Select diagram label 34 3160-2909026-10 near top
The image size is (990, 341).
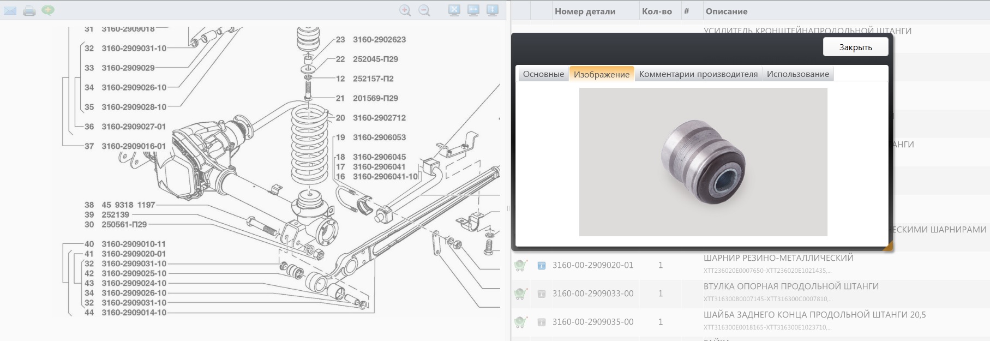(x=125, y=87)
